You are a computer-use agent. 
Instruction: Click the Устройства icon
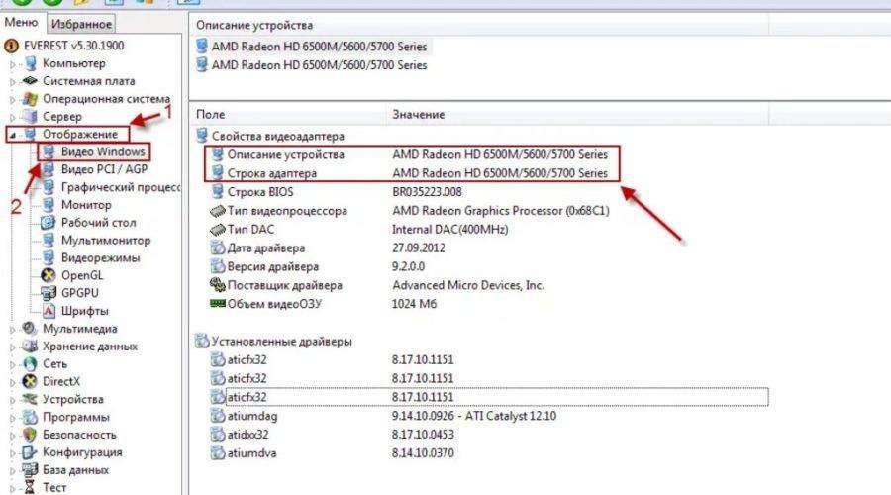tap(30, 399)
